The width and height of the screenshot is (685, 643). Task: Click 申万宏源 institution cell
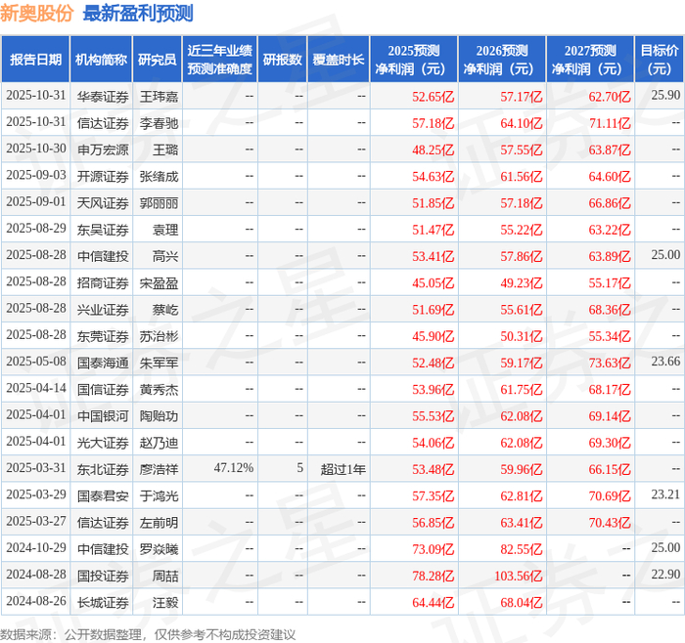[103, 150]
